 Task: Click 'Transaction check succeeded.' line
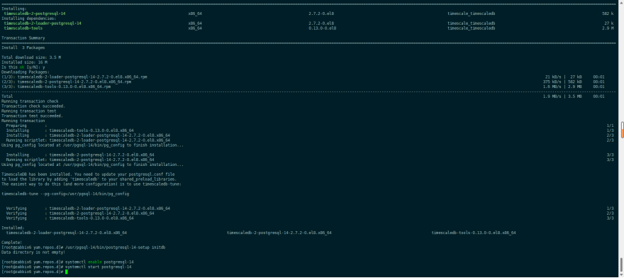[x=33, y=106]
